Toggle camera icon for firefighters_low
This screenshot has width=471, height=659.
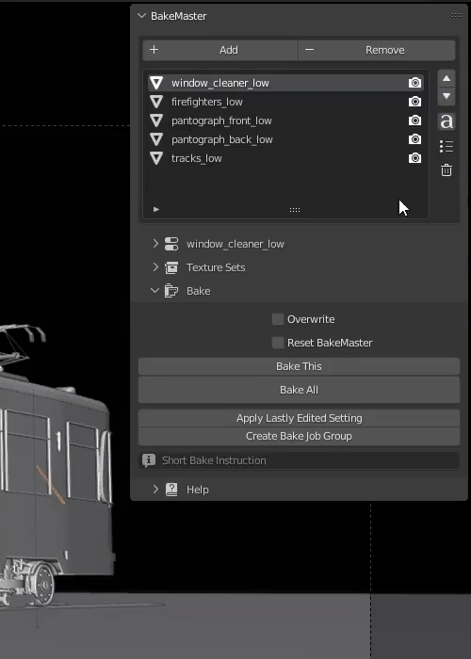point(414,102)
